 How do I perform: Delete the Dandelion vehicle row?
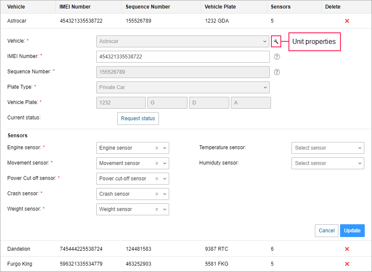click(347, 249)
